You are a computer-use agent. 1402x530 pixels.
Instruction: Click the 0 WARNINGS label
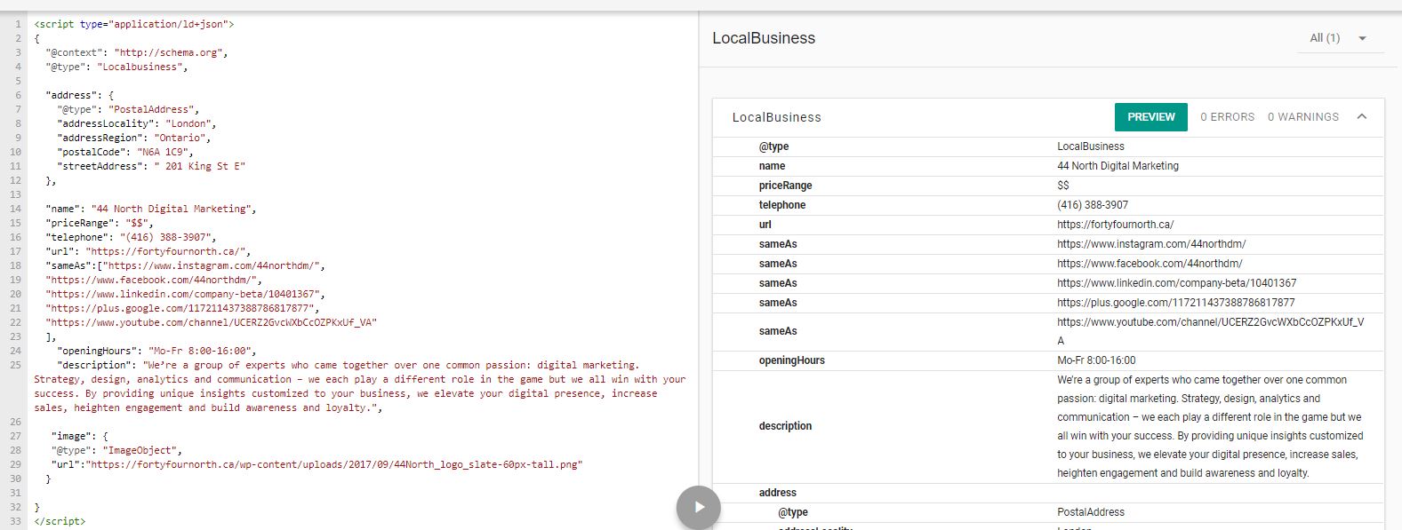pos(1303,117)
